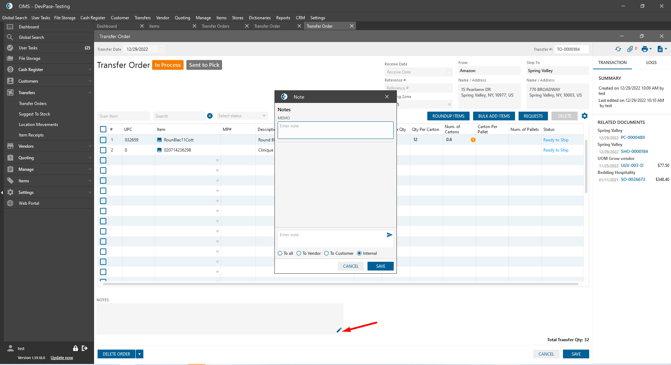Open the Select status dropdown
This screenshot has height=365, width=671.
pos(242,116)
